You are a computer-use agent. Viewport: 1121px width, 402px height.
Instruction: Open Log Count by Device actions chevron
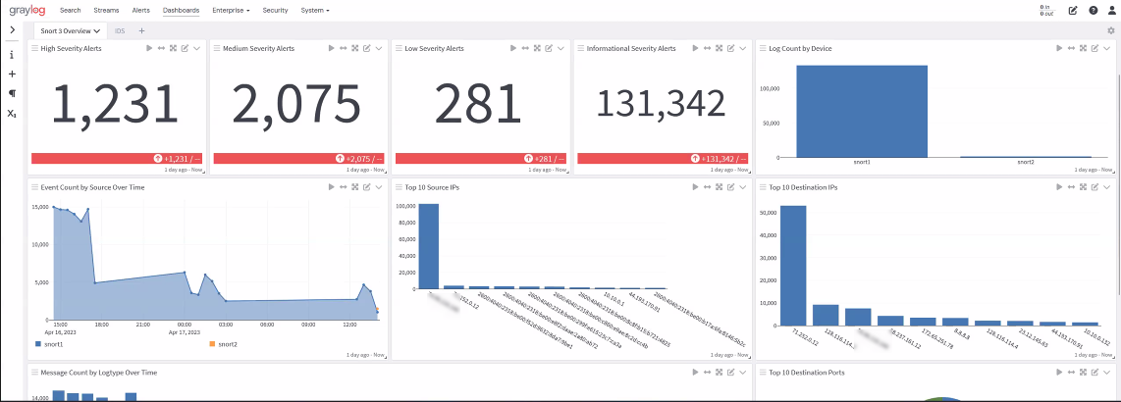pos(1106,48)
